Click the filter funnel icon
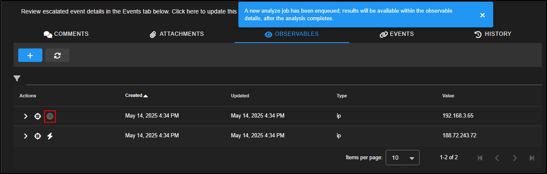 [17, 78]
